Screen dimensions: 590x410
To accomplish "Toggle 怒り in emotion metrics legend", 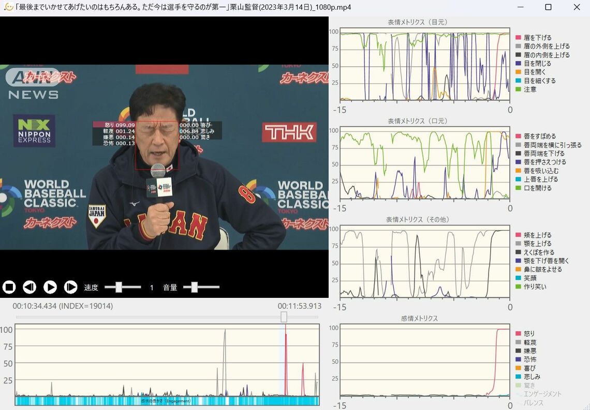I will click(525, 333).
